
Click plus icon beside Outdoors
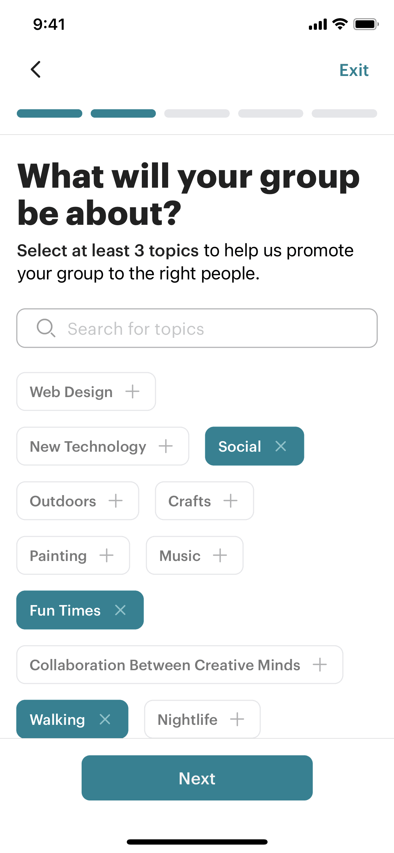pos(116,501)
